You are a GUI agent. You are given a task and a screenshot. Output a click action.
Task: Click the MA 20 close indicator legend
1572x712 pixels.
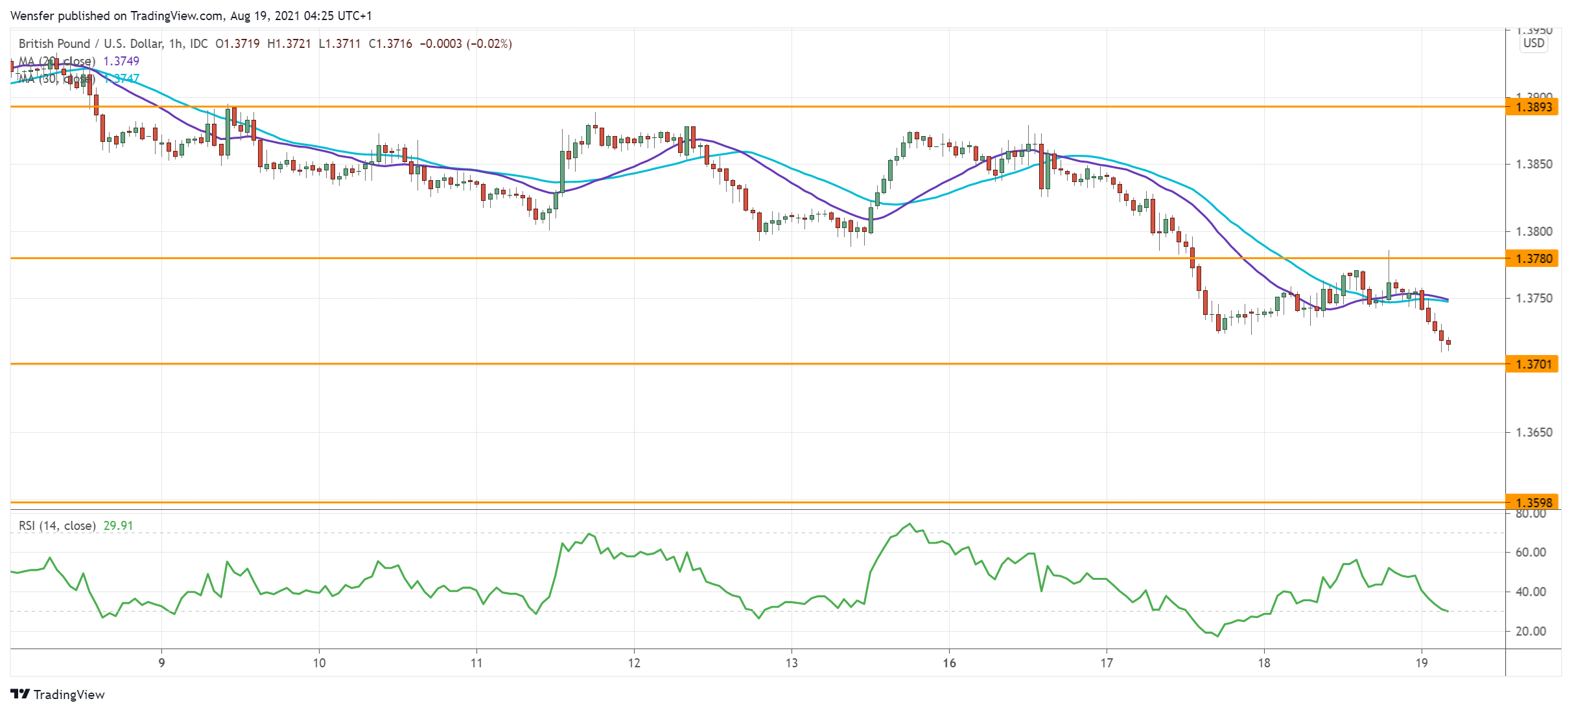[57, 61]
